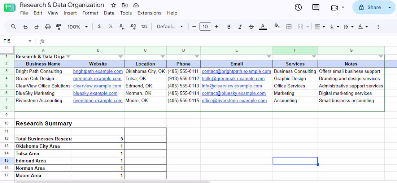This screenshot has height=183, width=397.
Task: Select the Tulsa, OK cell
Action: tap(145, 79)
